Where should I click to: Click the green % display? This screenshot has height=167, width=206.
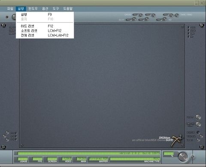point(168,153)
